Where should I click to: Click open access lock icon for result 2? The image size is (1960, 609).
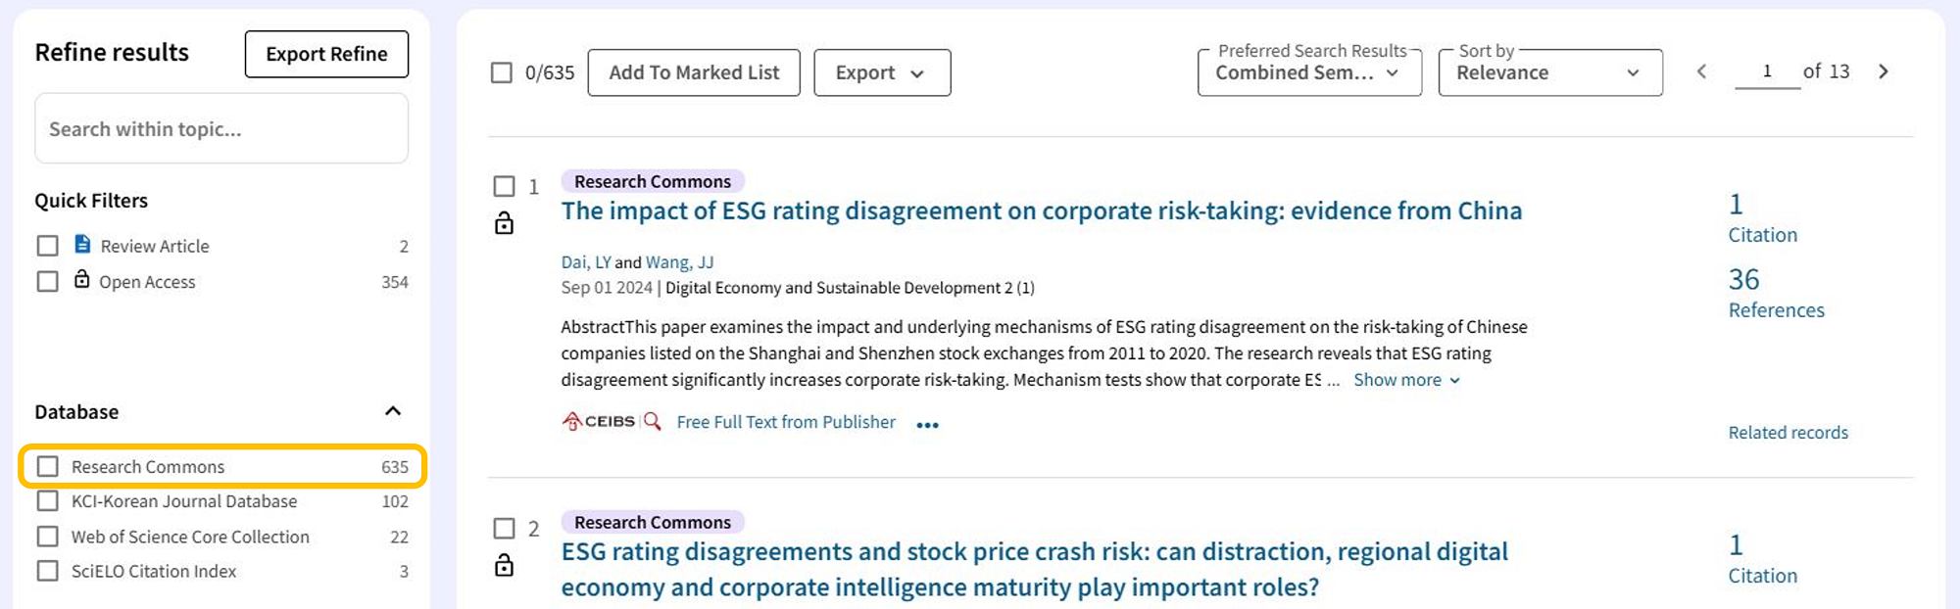pos(504,565)
